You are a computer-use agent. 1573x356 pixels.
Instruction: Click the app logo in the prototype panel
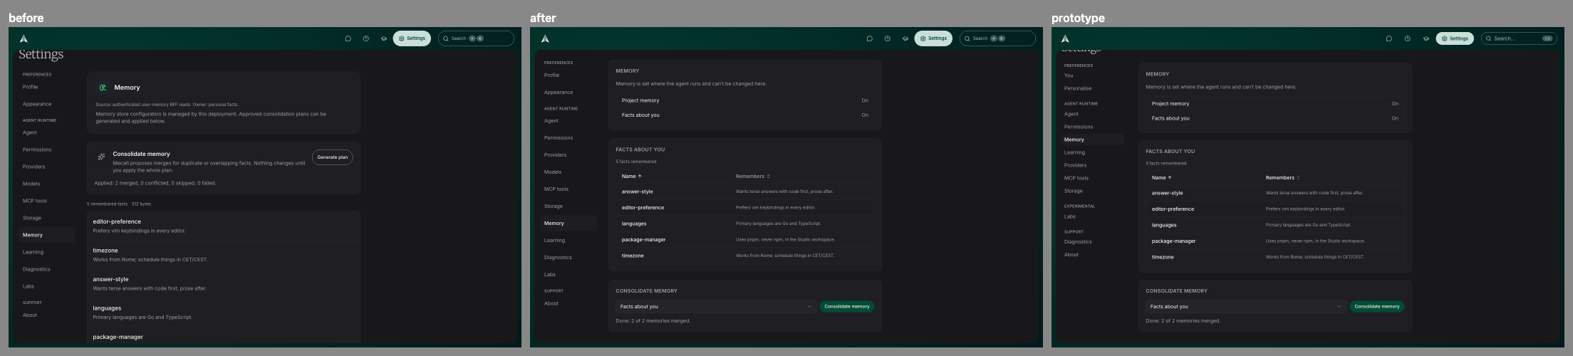pyautogui.click(x=1065, y=38)
